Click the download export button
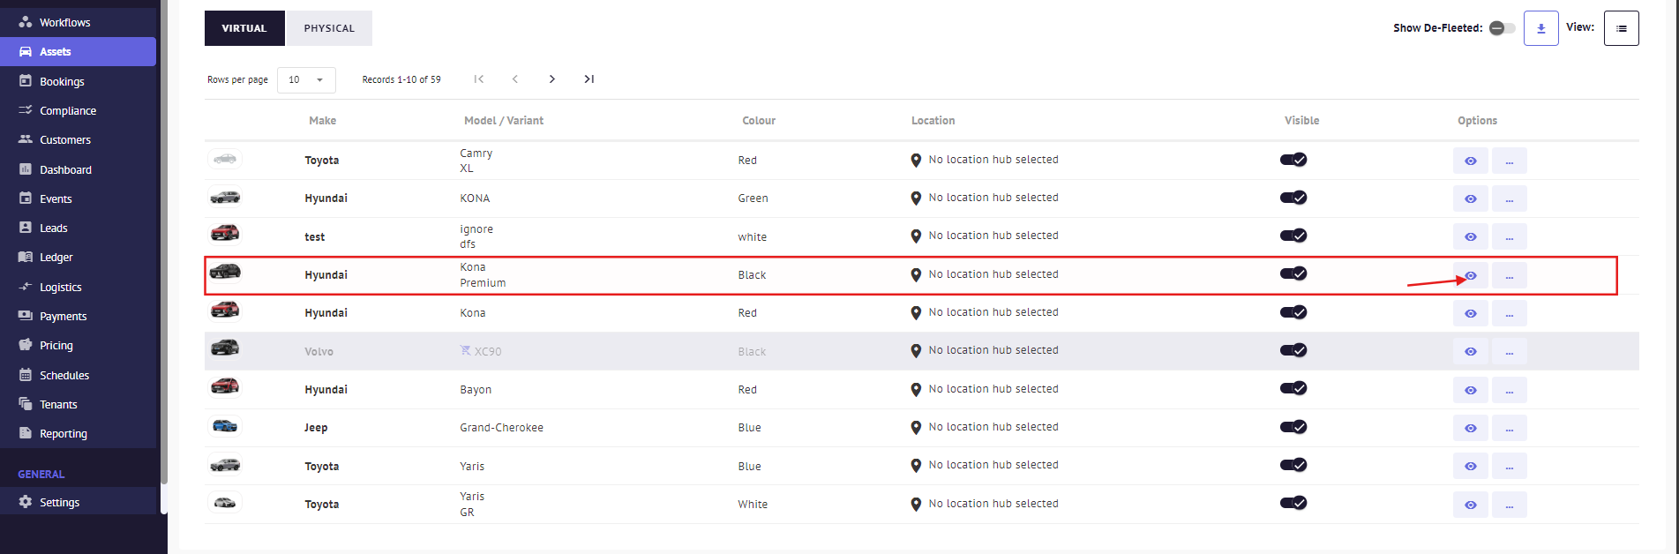1679x554 pixels. coord(1541,28)
